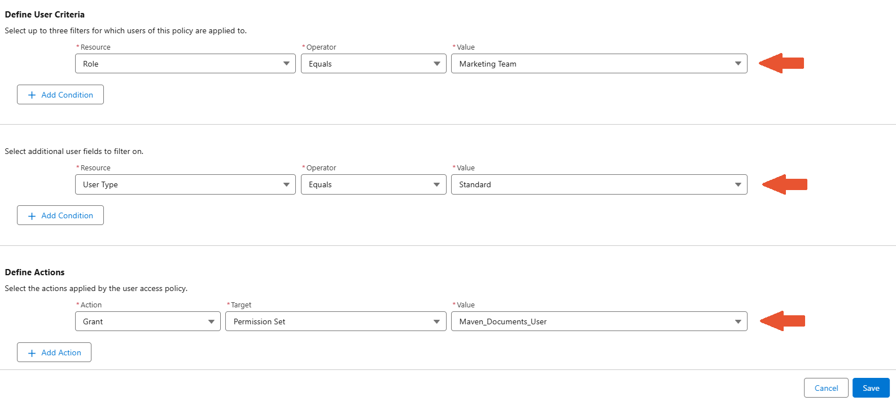This screenshot has height=401, width=896.
Task: Save the user access policy
Action: tap(871, 388)
